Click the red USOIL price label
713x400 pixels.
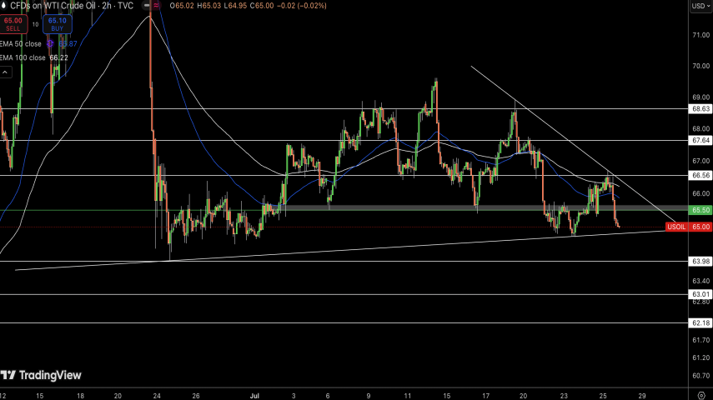point(676,227)
